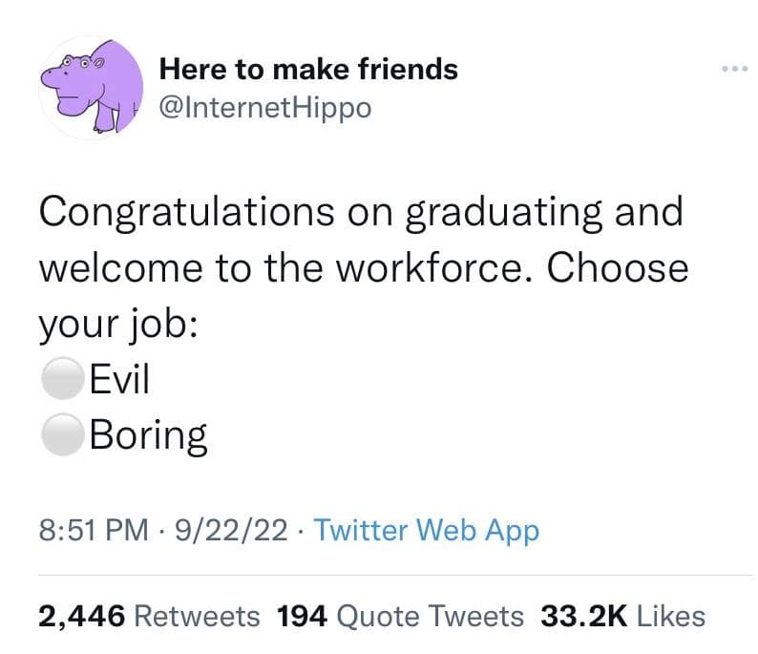Open the Twitter Web App source link
The height and width of the screenshot is (654, 758).
coord(426,530)
